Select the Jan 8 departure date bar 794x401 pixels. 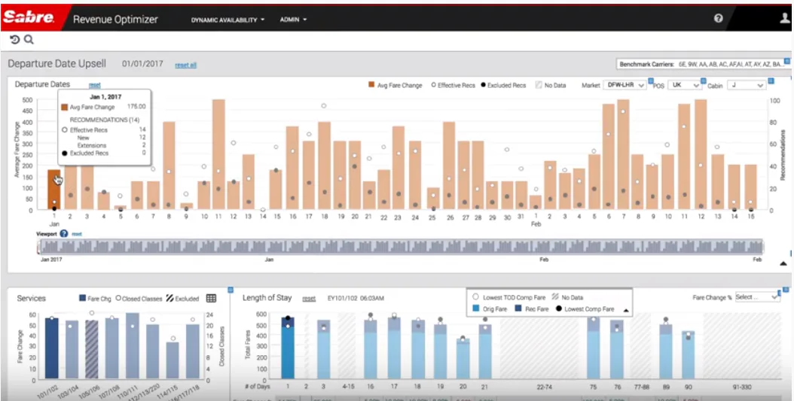coord(169,166)
